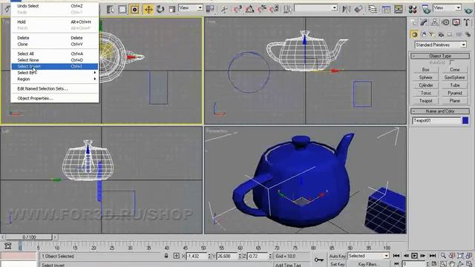Select the Scale tool
Viewport: 475px width, 267px height.
172,10
